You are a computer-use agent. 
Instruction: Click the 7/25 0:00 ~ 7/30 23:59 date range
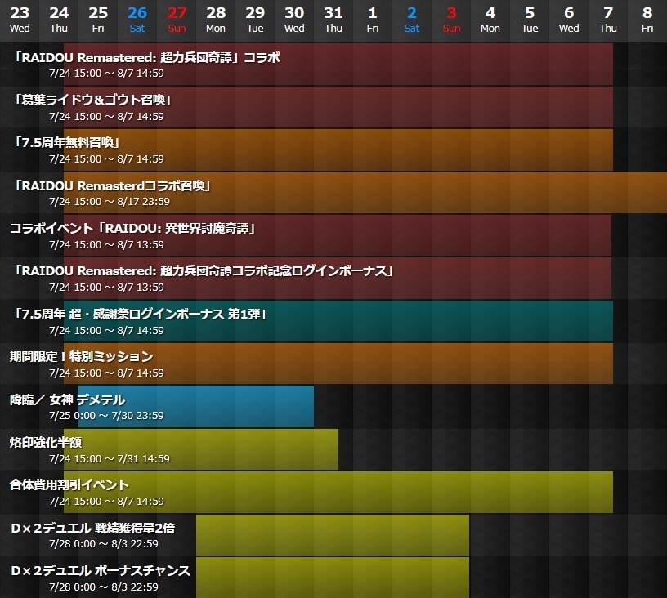click(x=106, y=415)
